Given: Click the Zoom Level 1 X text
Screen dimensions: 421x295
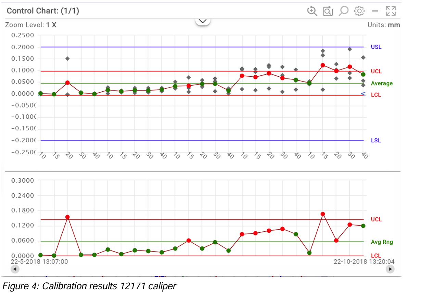Looking at the screenshot, I should point(31,25).
